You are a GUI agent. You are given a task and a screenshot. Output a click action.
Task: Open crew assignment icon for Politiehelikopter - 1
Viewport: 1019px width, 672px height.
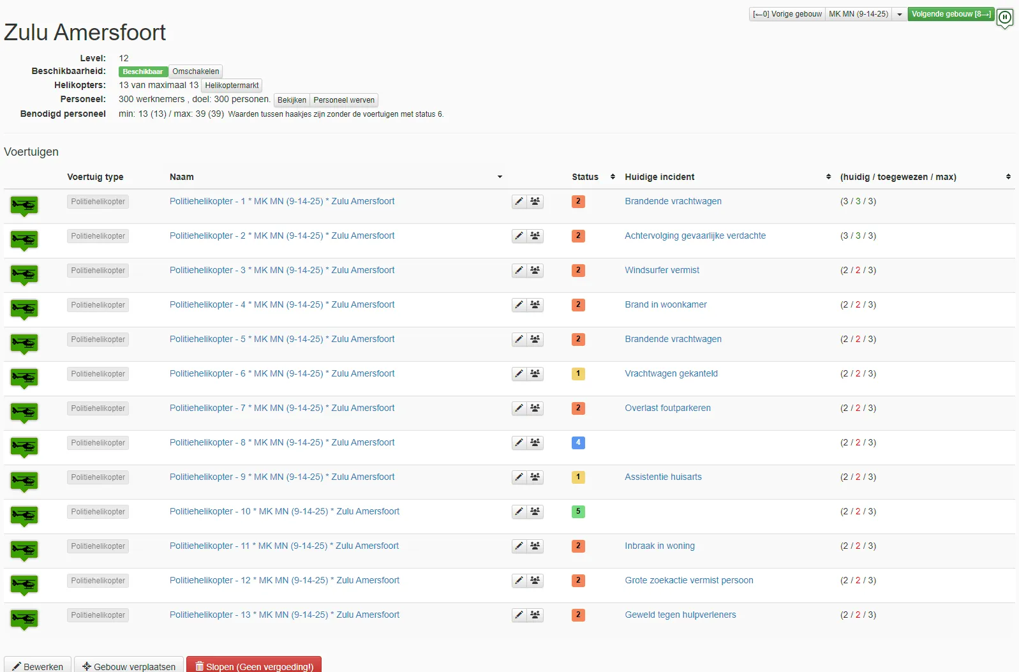tap(535, 202)
